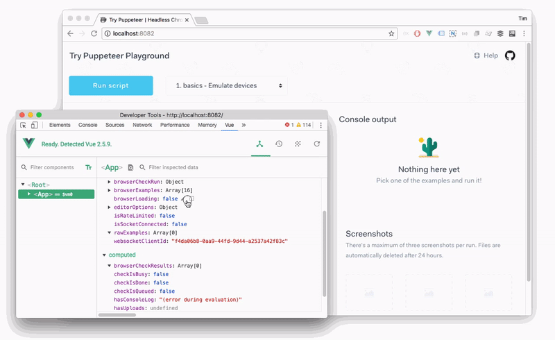Close the Try Puppeteer browser tab
The width and height of the screenshot is (555, 340).
pyautogui.click(x=187, y=20)
